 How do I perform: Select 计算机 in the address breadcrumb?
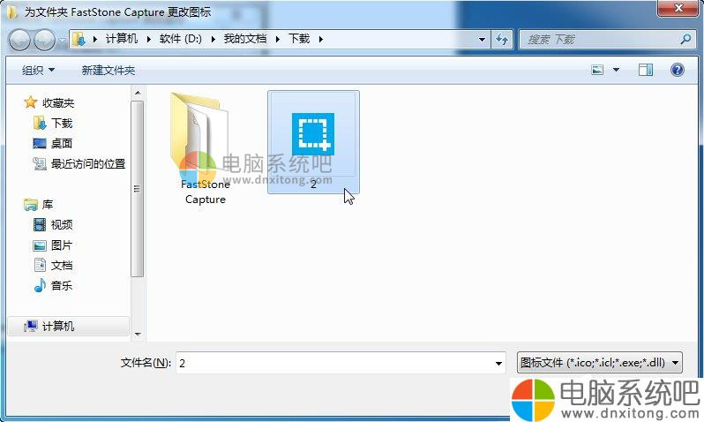click(122, 39)
